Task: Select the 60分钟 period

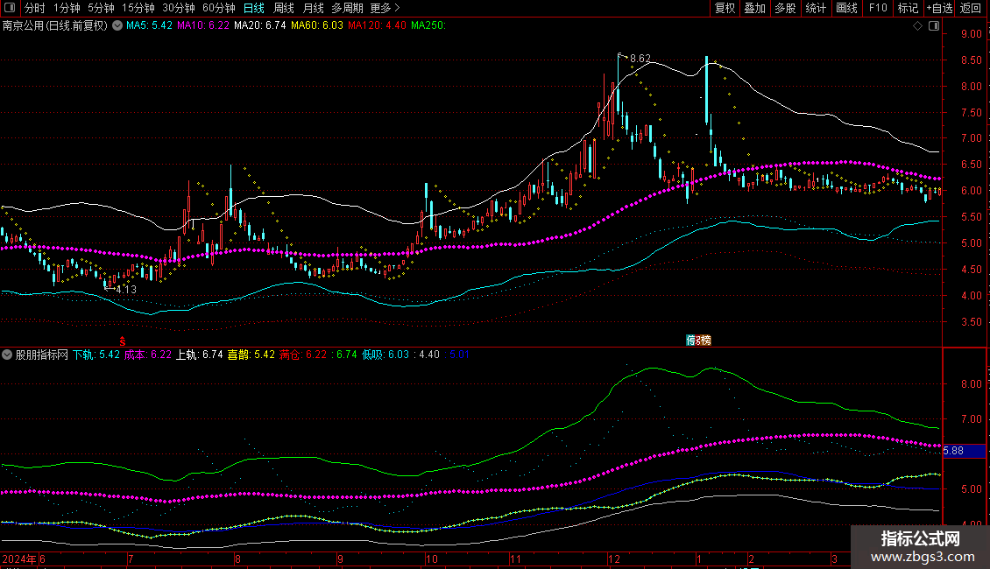Action: pyautogui.click(x=218, y=8)
